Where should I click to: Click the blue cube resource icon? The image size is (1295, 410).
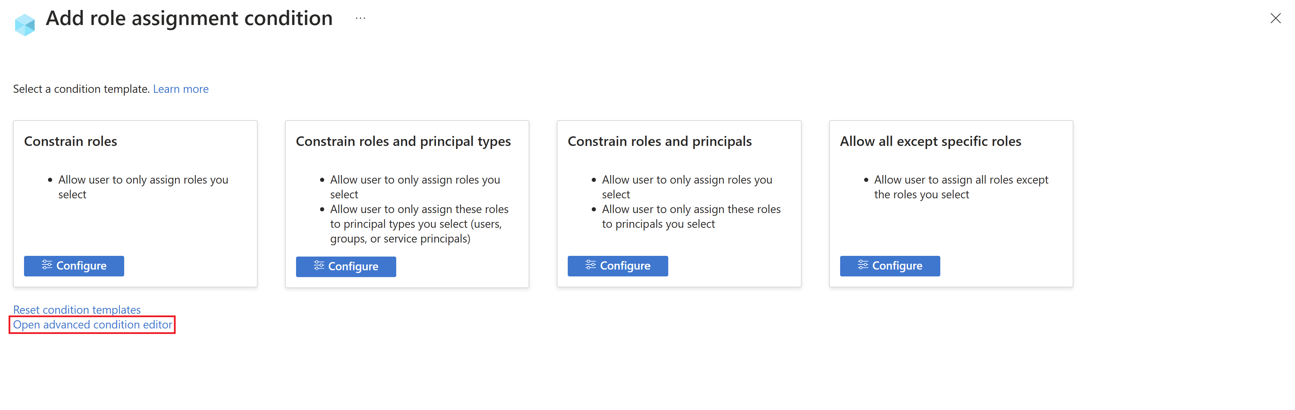(25, 25)
